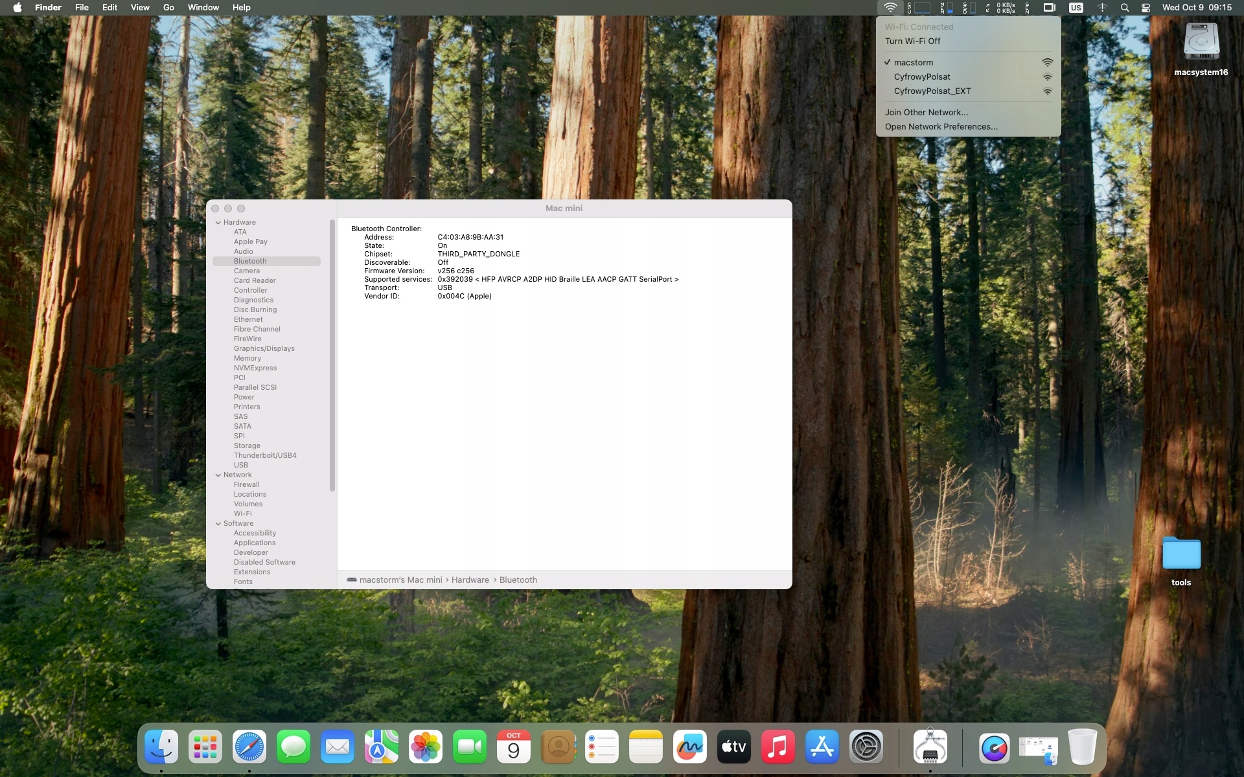Collapse the Hardware section

(218, 223)
